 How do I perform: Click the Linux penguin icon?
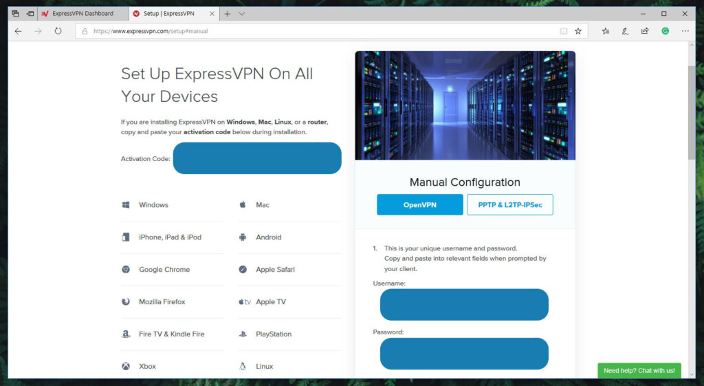(x=243, y=366)
